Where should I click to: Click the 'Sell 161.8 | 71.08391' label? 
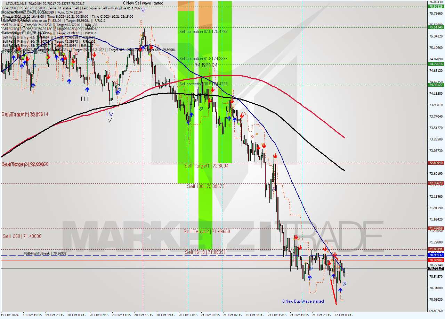(205, 252)
